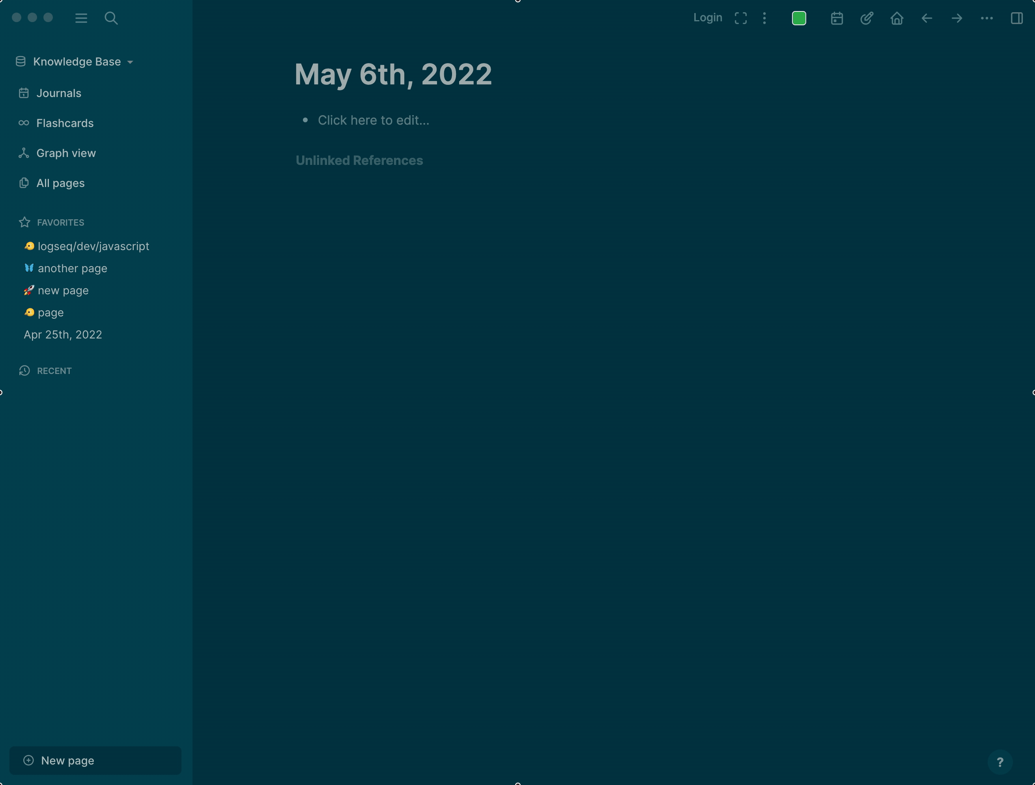Select another page favorite
This screenshot has width=1035, height=785.
coord(72,268)
